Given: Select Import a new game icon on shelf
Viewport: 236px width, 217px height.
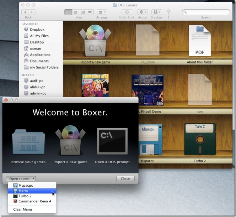Looking at the screenshot, I should point(95,41).
